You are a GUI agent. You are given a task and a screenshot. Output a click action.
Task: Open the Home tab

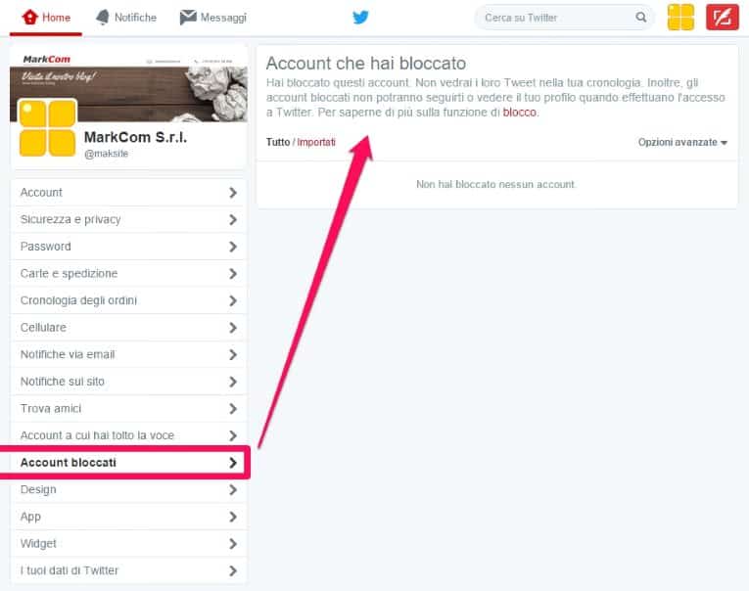tap(46, 19)
